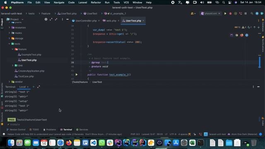Open file in Safari browser icon
This screenshot has width=265, height=149.
click(247, 35)
